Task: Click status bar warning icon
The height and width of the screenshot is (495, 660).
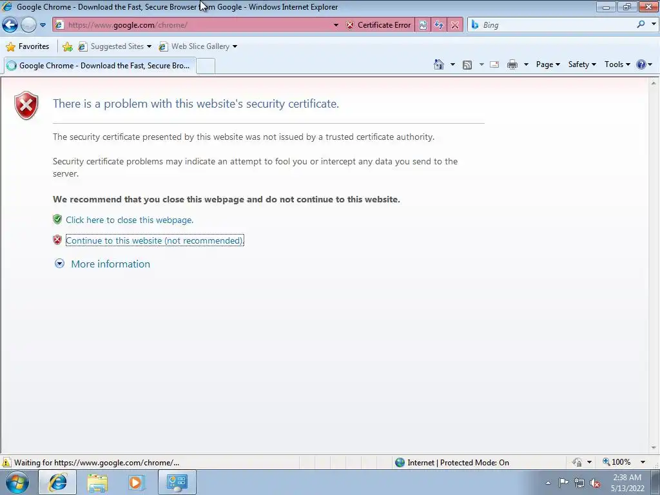Action: pyautogui.click(x=6, y=462)
